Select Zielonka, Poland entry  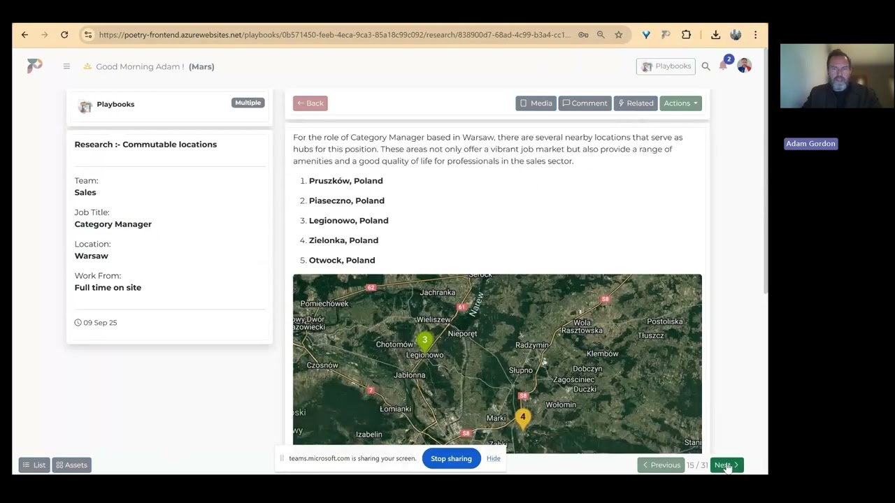343,240
